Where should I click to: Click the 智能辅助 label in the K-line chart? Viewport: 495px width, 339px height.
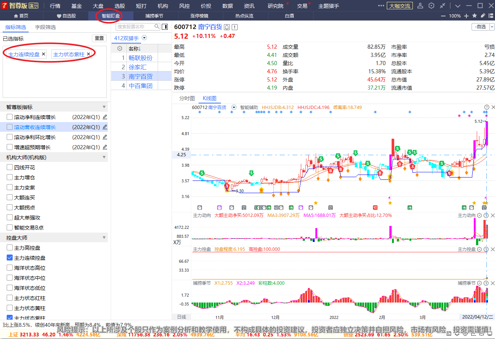[249, 107]
